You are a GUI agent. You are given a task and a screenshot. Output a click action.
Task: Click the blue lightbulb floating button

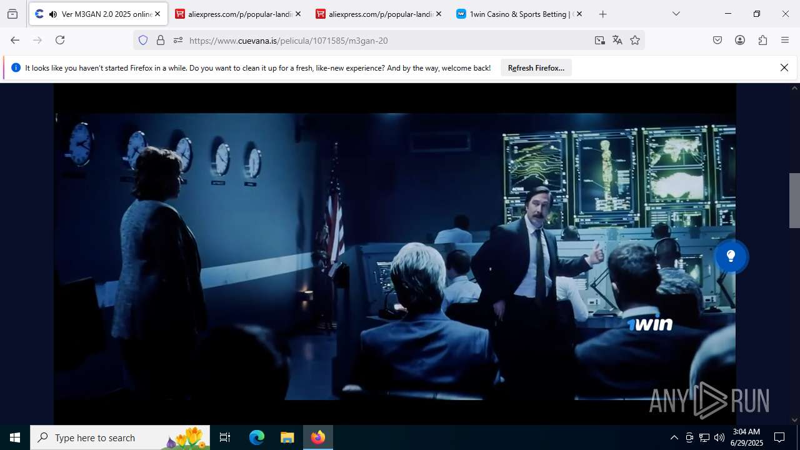[x=731, y=256]
